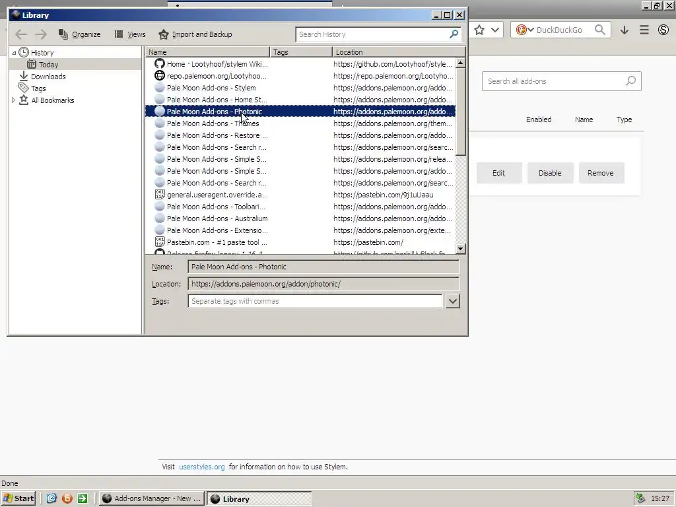The height and width of the screenshot is (507, 676).
Task: Click the orange quick launch browser icon
Action: click(x=67, y=498)
